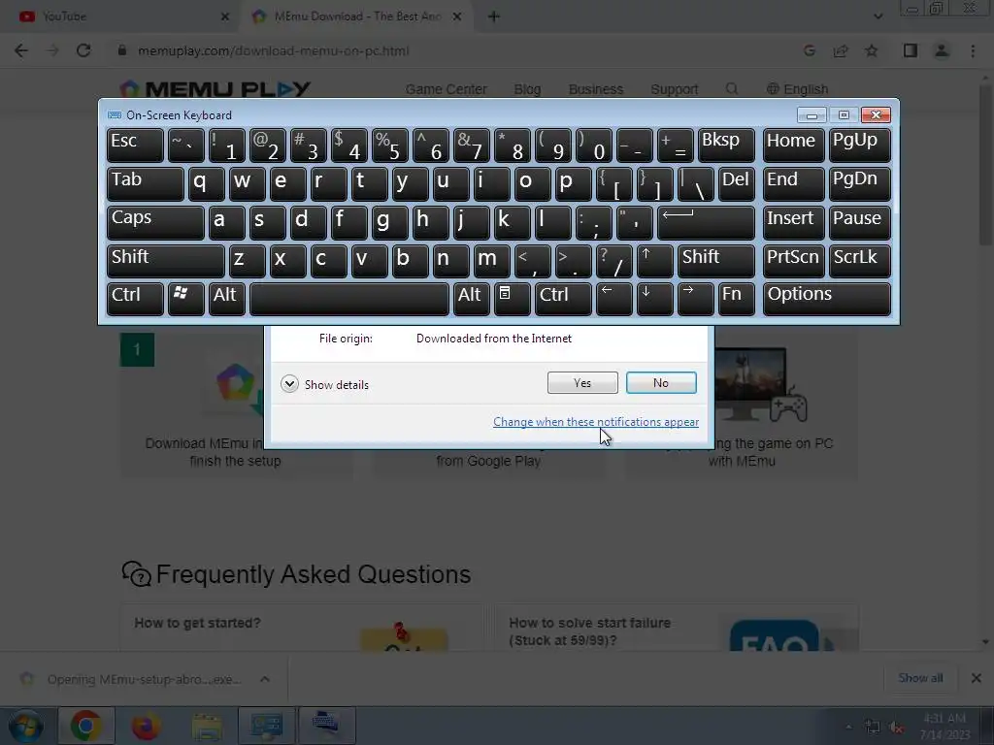The image size is (994, 745).
Task: Toggle the left Shift key
Action: coord(165,261)
